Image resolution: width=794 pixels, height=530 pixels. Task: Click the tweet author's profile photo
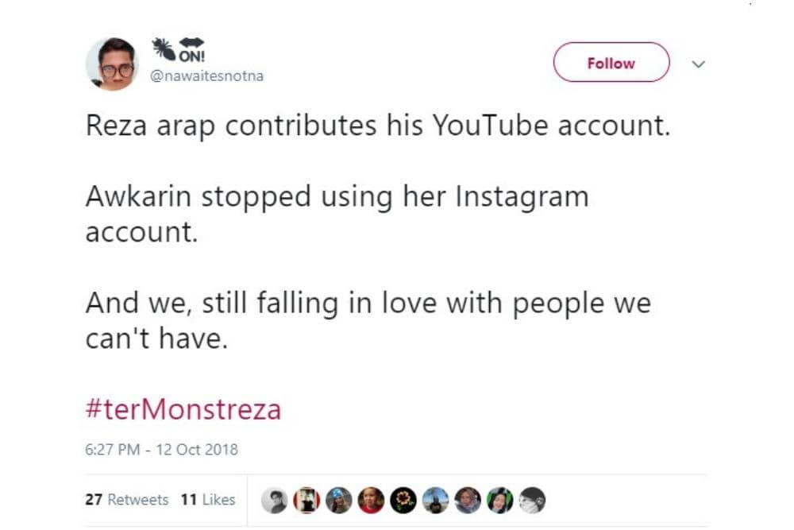pos(112,64)
